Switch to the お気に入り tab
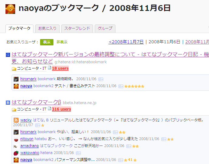 [x=47, y=28]
